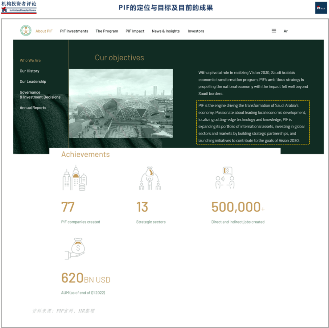Click the Our objectives heading
The width and height of the screenshot is (329, 328).
[x=119, y=58]
